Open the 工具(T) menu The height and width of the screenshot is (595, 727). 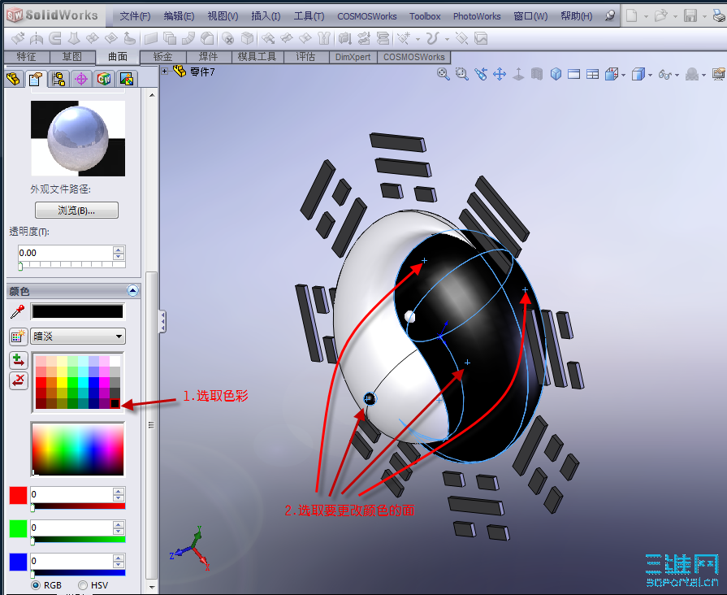[309, 16]
